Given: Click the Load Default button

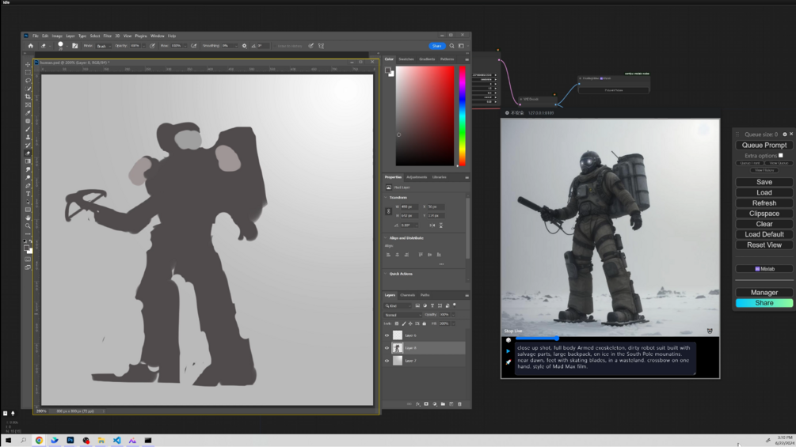Looking at the screenshot, I should pyautogui.click(x=764, y=234).
